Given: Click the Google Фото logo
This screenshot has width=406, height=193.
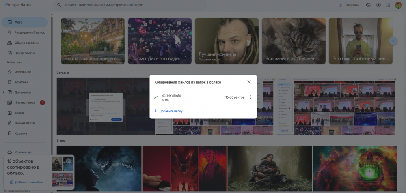Looking at the screenshot, I should 18,5.
